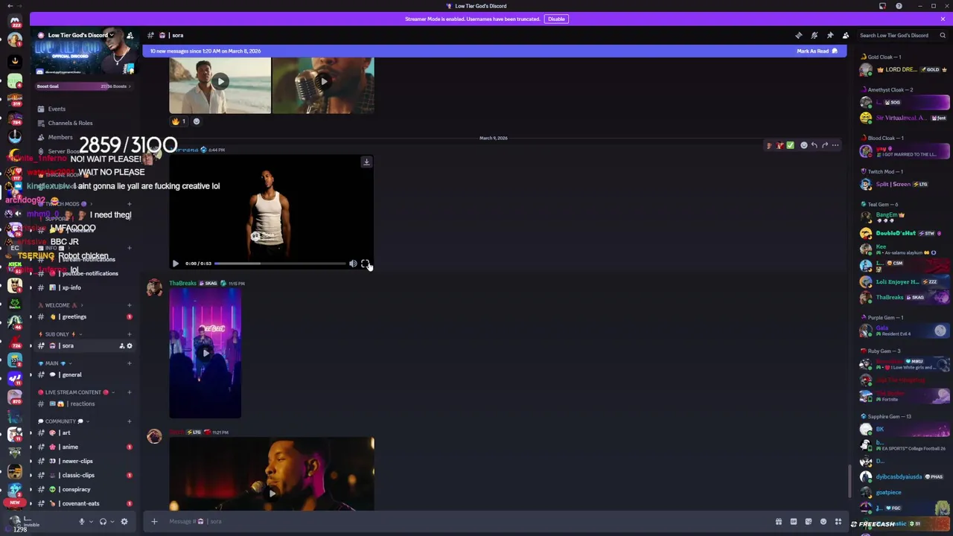This screenshot has width=953, height=536.
Task: Click the fire reaction with count 1
Action: pos(179,121)
